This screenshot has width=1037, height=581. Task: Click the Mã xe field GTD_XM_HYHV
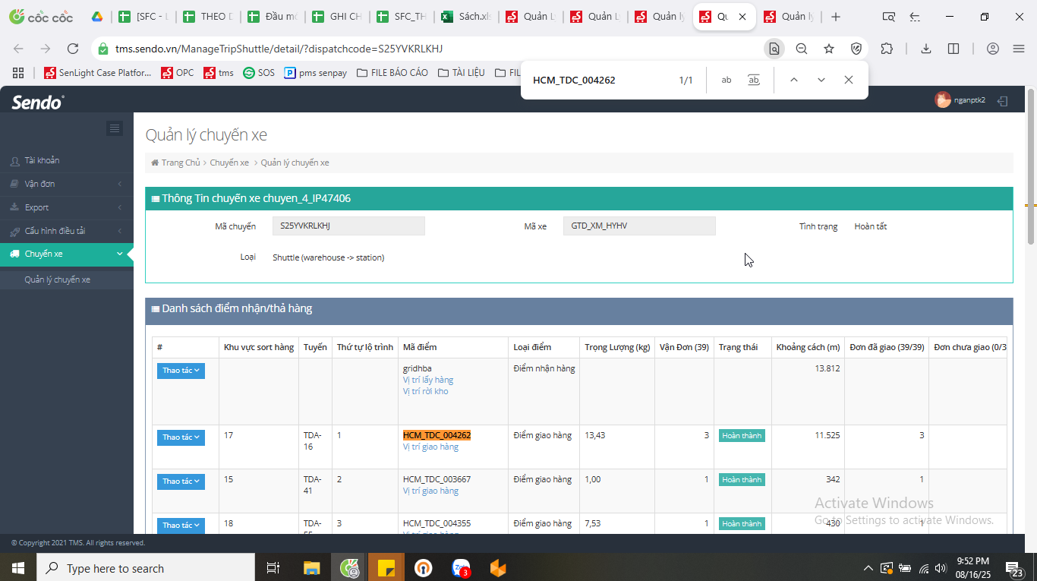click(639, 226)
